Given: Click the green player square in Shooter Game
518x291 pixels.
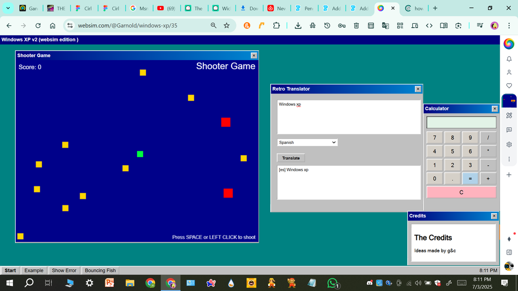Looking at the screenshot, I should [140, 154].
